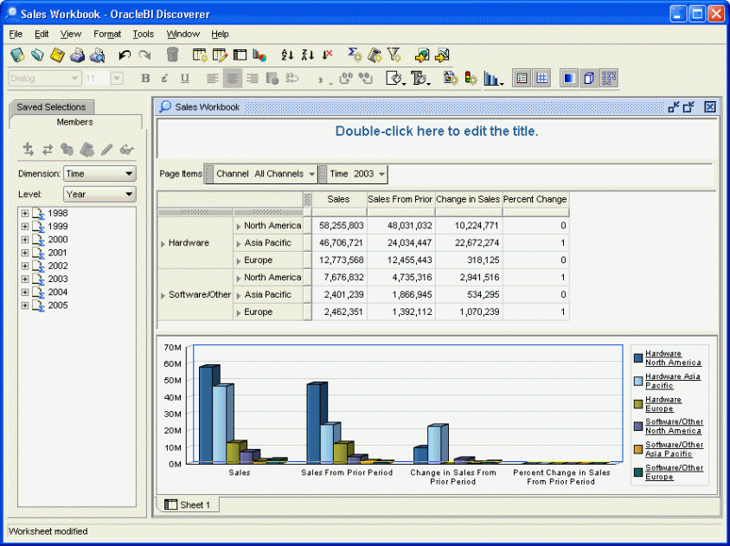Viewport: 730px width, 546px height.
Task: Switch to the Saved Selections tab
Action: click(51, 107)
